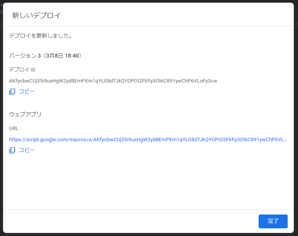This screenshot has width=298, height=236.
Task: Click the empty area above the 完了 footer
Action: [x=148, y=181]
